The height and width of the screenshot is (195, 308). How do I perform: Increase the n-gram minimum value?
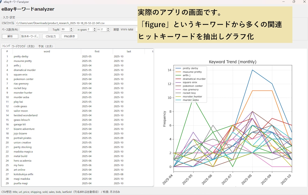[95, 28]
